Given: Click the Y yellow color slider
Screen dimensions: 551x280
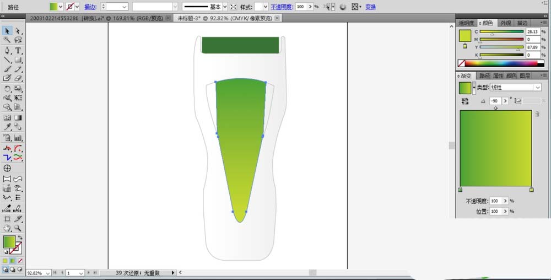Looking at the screenshot, I should pos(501,47).
